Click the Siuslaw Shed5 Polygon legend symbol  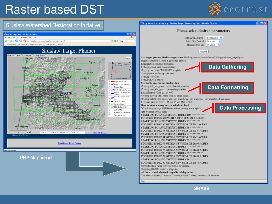pyautogui.click(x=112, y=90)
